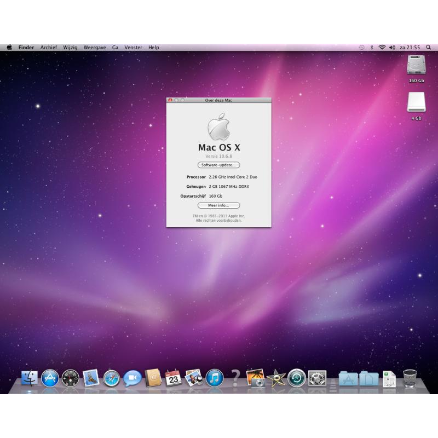This screenshot has width=438, height=438.
Task: Open the Weergave menu
Action: 95,48
